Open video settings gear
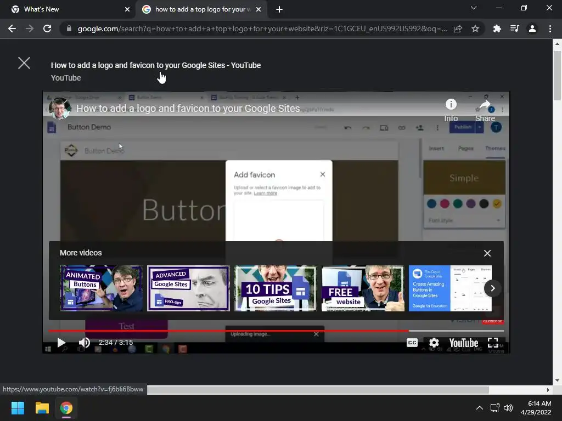562x421 pixels. (434, 343)
